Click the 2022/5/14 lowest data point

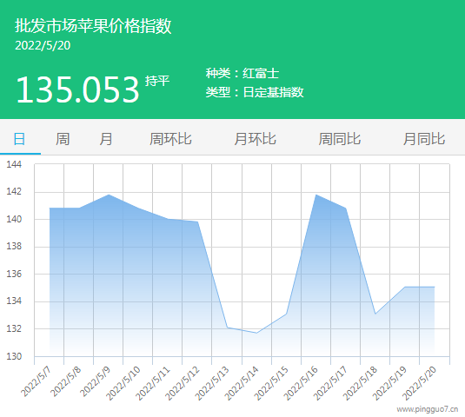256,333
